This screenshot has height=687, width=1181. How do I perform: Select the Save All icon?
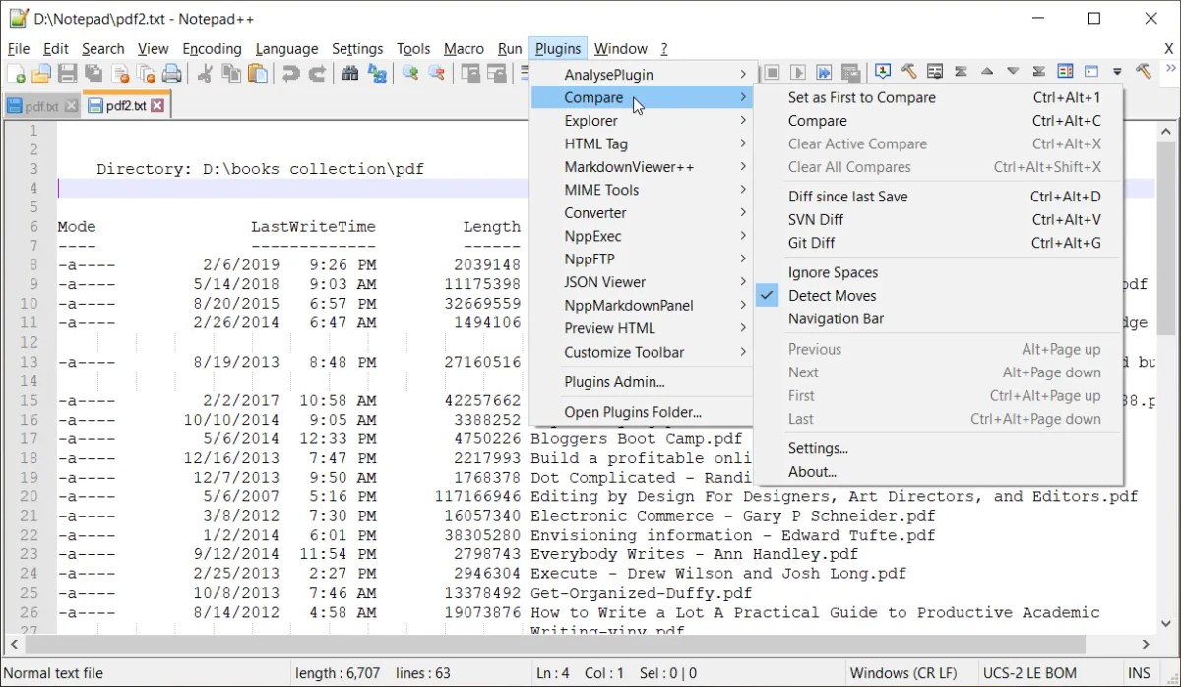[x=93, y=72]
